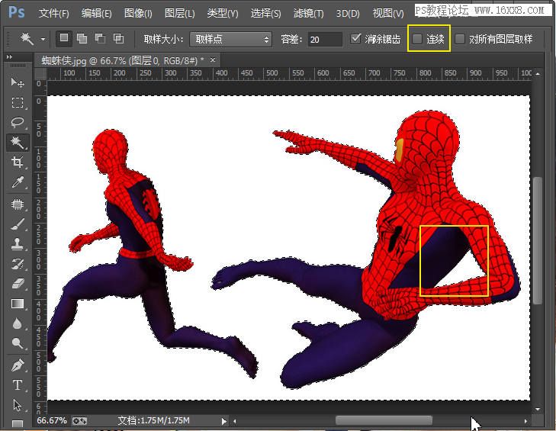Enable 对所有图层取样 checkbox
The image size is (556, 431).
(460, 39)
